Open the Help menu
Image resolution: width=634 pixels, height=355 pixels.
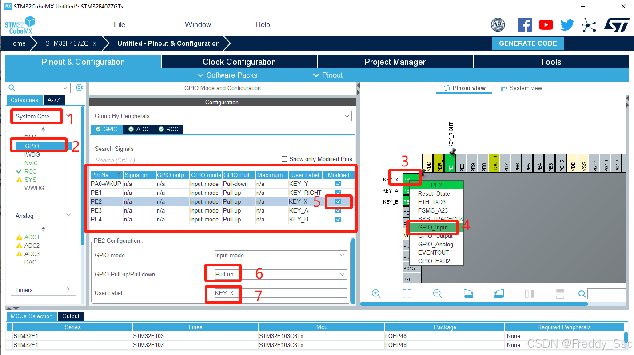coord(263,24)
